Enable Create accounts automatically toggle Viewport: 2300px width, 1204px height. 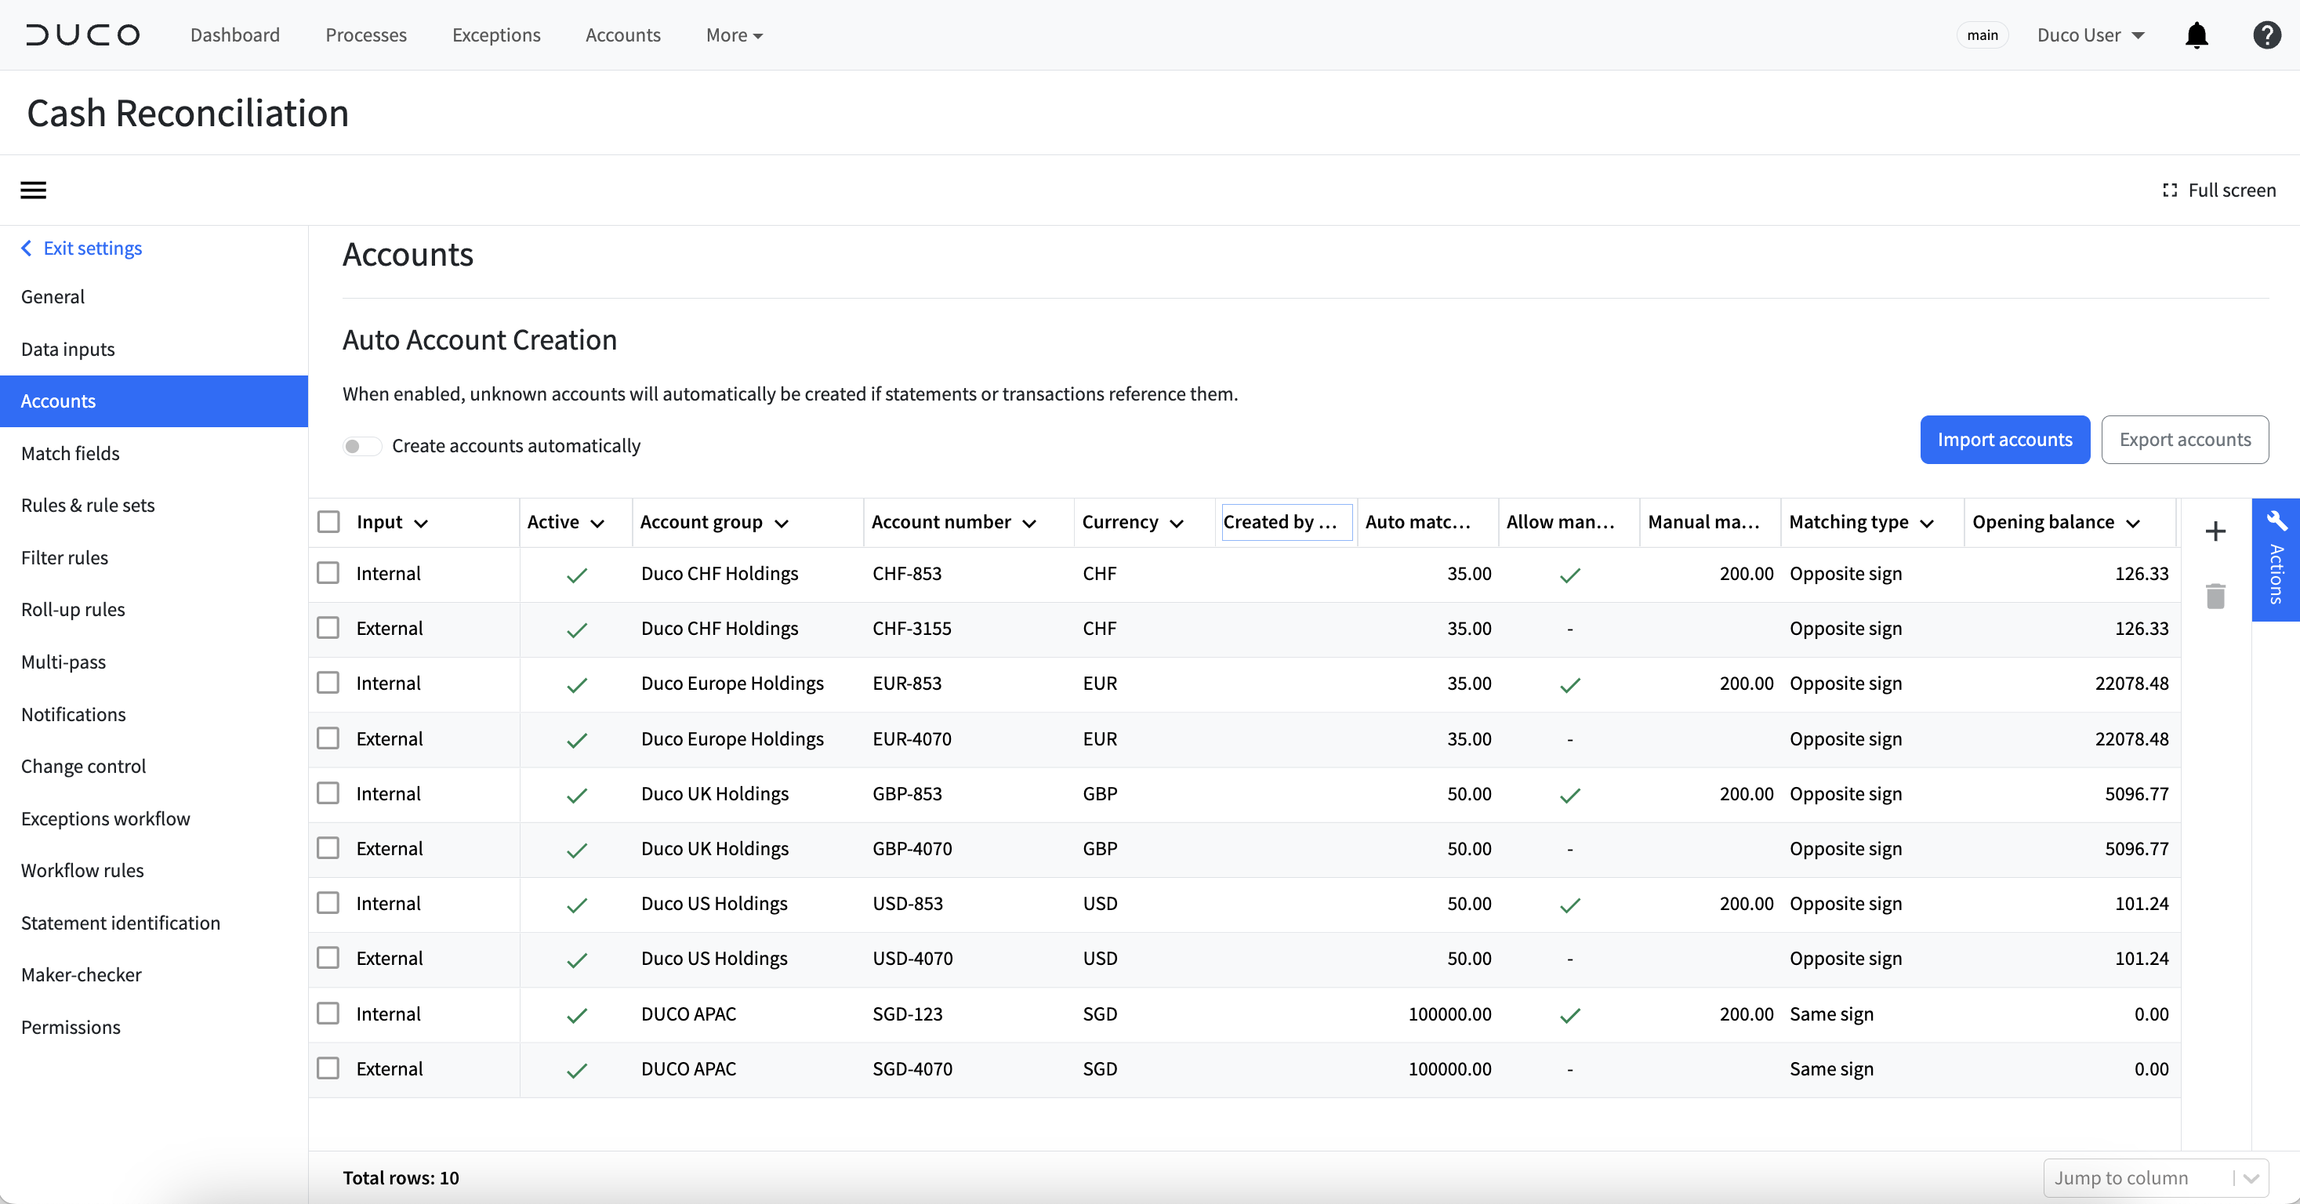(361, 445)
